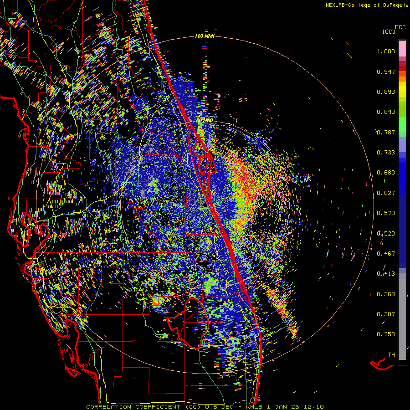410x410 pixels.
Task: Select the 0.787 legend value
Action: pyautogui.click(x=386, y=132)
